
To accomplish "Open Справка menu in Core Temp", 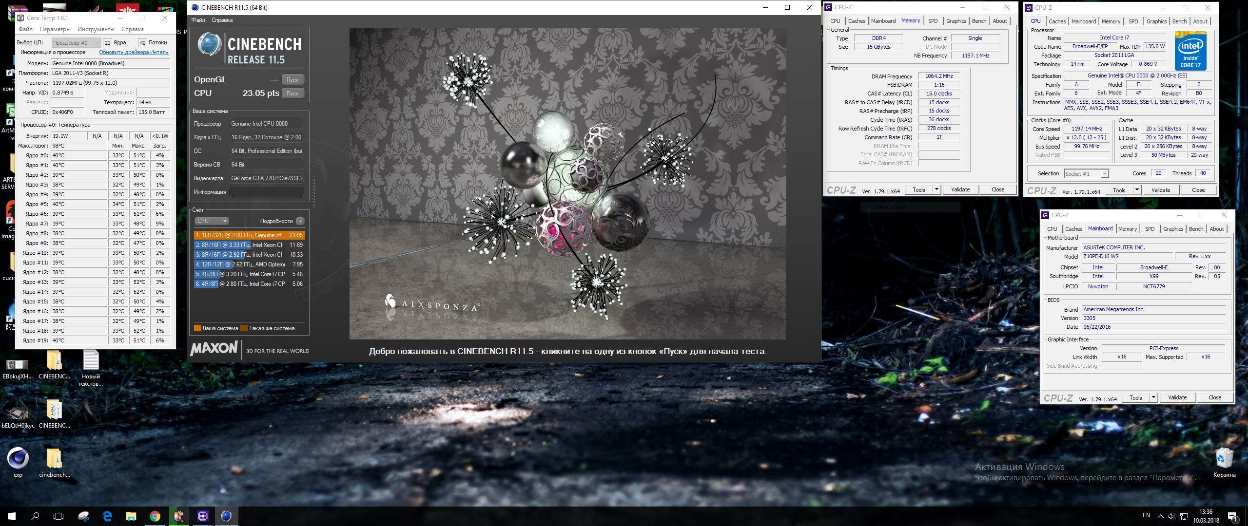I will click(x=133, y=29).
